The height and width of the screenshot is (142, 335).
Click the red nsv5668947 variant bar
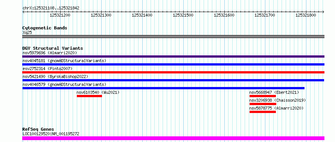point(263,96)
